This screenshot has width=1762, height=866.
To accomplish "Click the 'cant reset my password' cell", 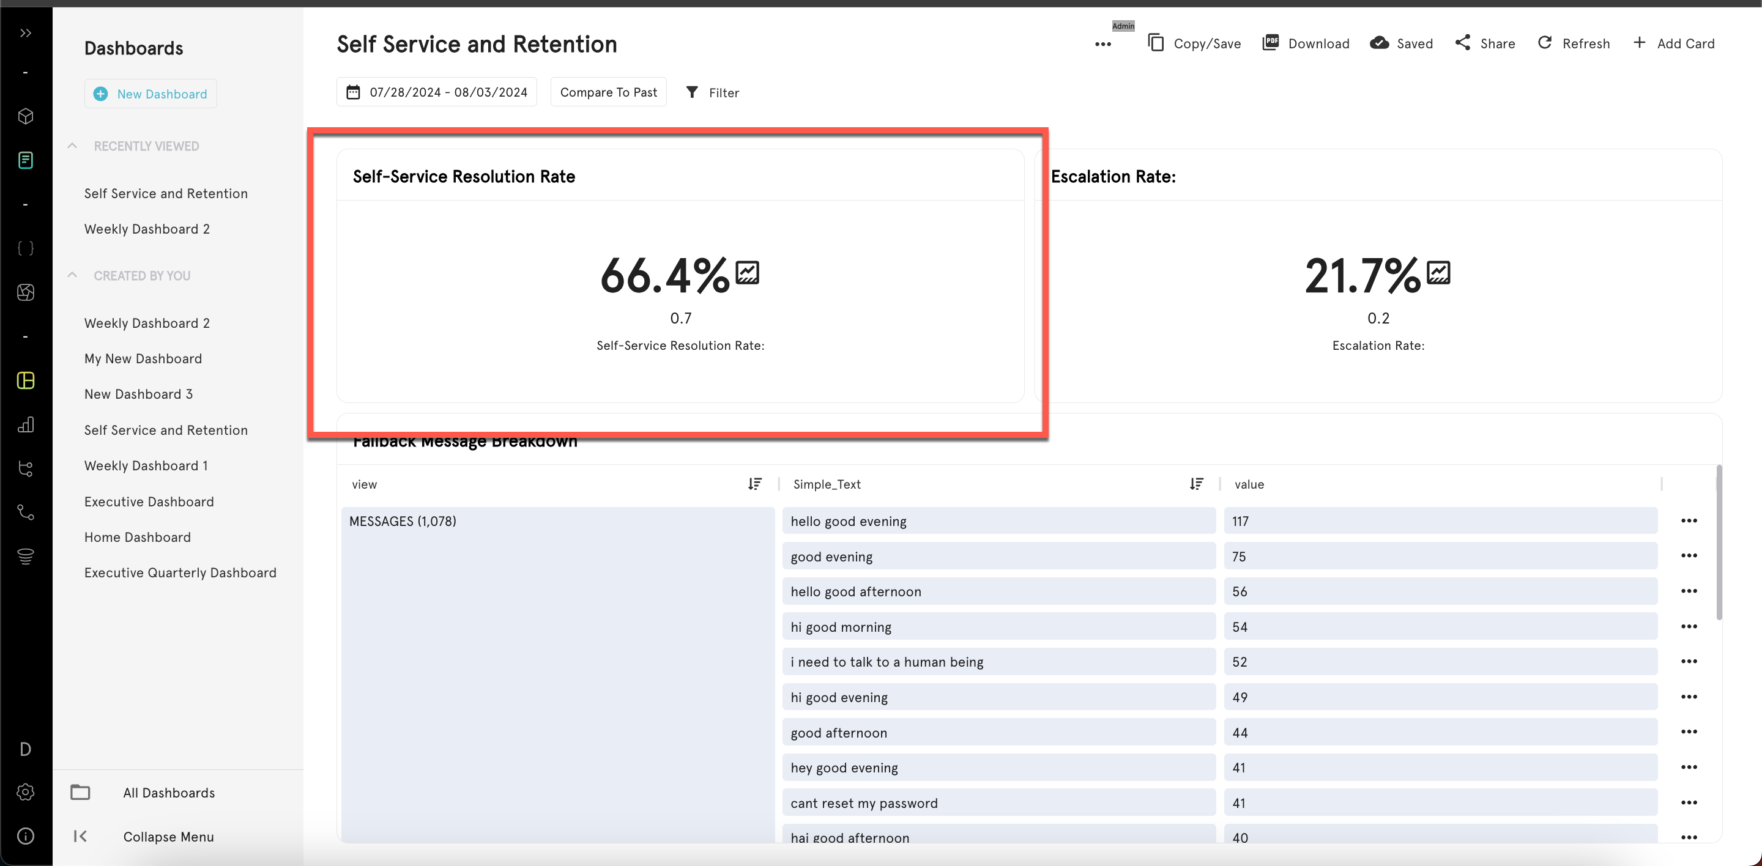I will [x=998, y=802].
